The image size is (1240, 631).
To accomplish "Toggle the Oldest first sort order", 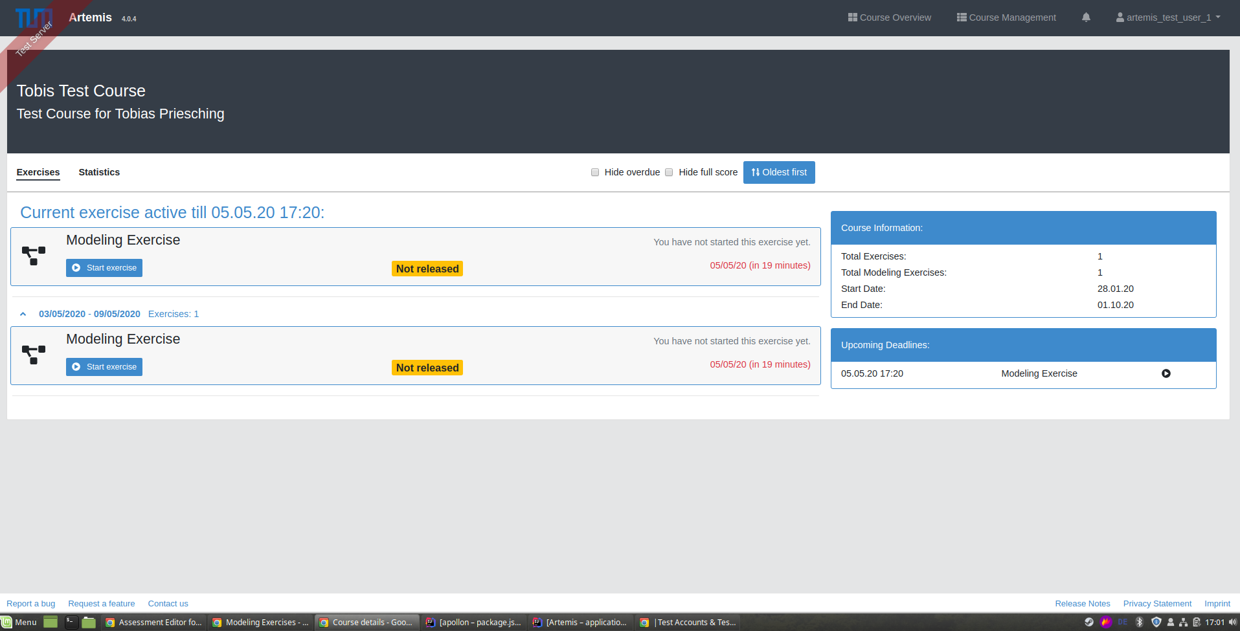I will coord(779,172).
